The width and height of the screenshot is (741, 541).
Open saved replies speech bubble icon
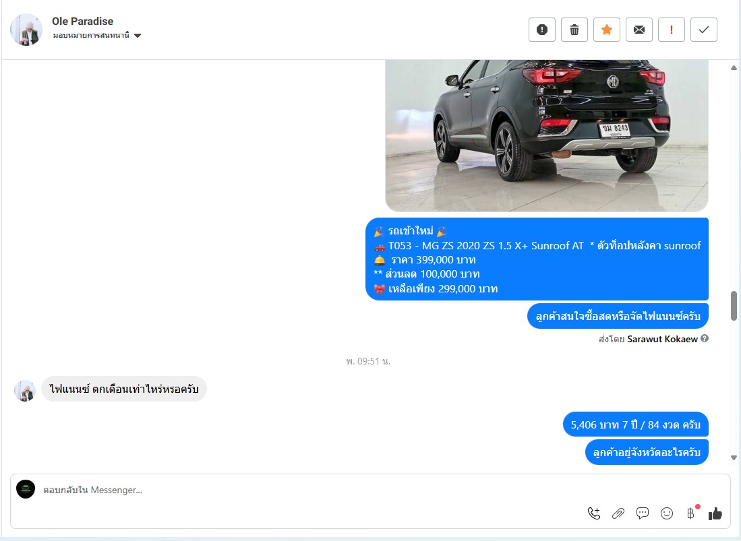[x=643, y=513]
